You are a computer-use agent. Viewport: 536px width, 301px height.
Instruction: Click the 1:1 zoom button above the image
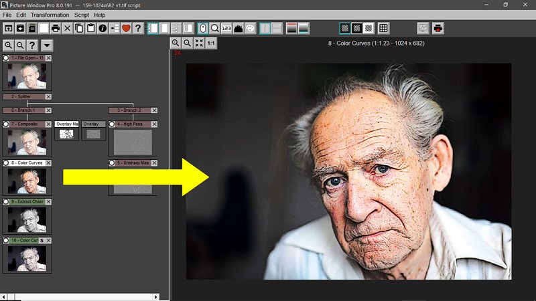211,43
